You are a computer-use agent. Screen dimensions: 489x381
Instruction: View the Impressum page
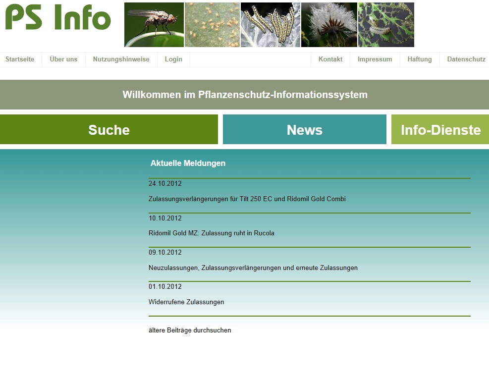tap(375, 59)
